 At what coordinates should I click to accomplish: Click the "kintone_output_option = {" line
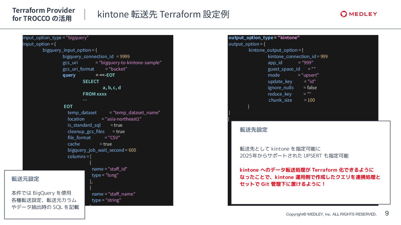(x=276, y=50)
